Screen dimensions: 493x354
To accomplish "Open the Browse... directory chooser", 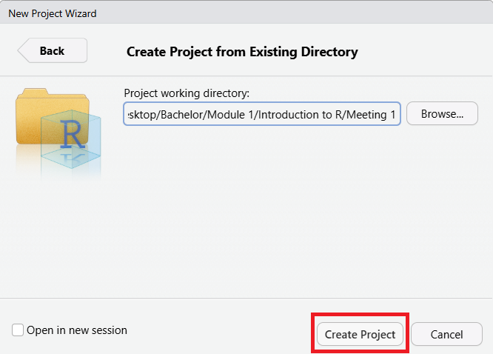I will (442, 114).
